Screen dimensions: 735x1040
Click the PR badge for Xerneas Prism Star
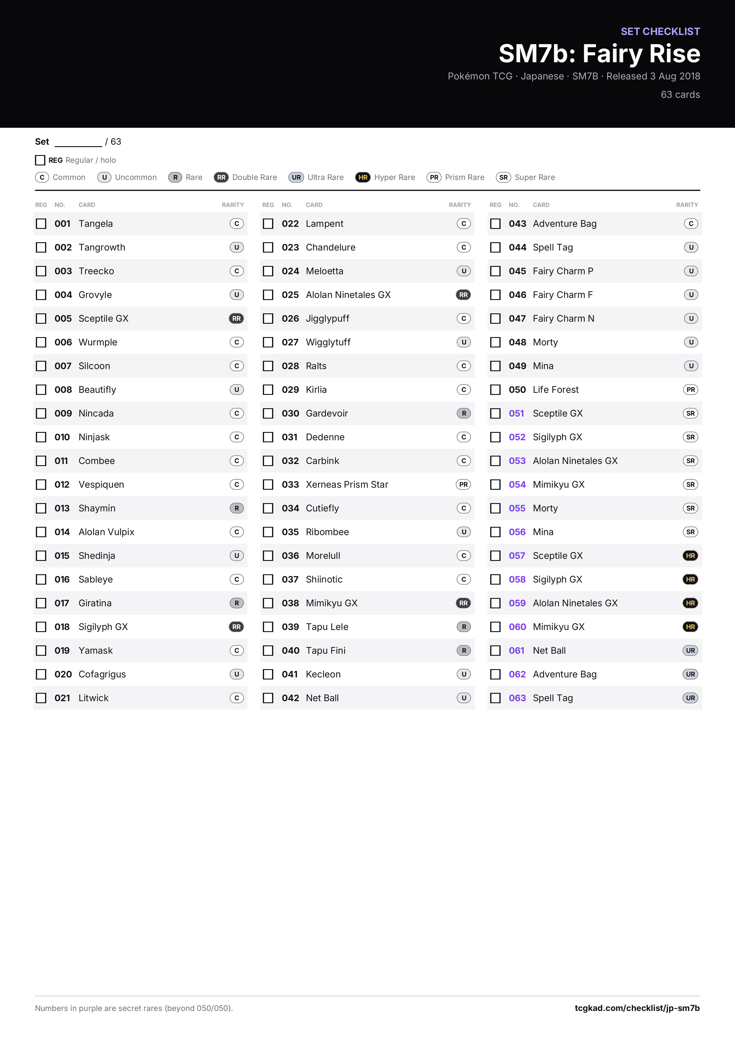point(463,485)
